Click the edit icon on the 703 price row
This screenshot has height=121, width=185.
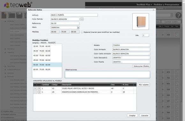(177, 78)
